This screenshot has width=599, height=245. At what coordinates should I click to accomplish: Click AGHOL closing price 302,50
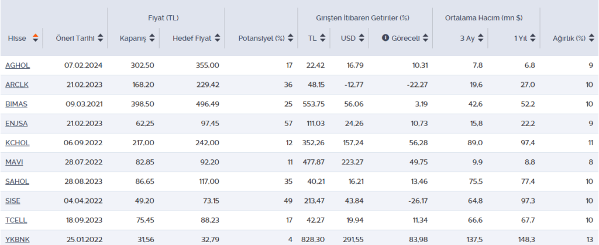(x=143, y=65)
